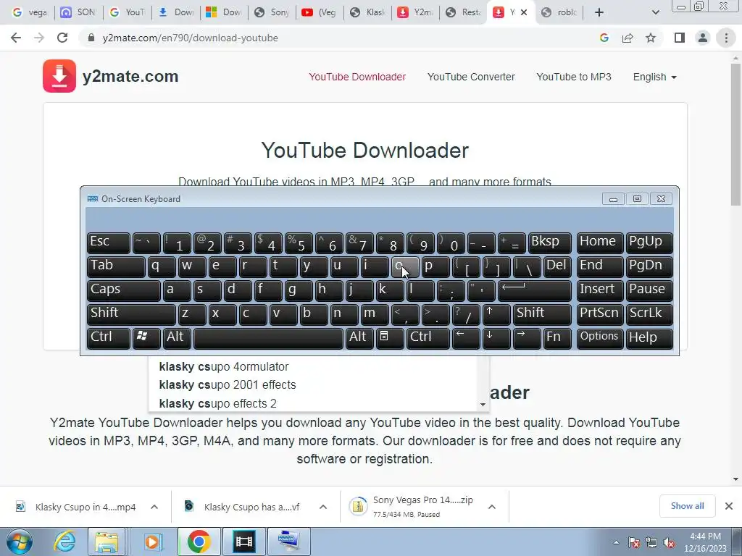Open a new tab with the plus button
Screen dimensions: 742x556
pyautogui.click(x=599, y=12)
